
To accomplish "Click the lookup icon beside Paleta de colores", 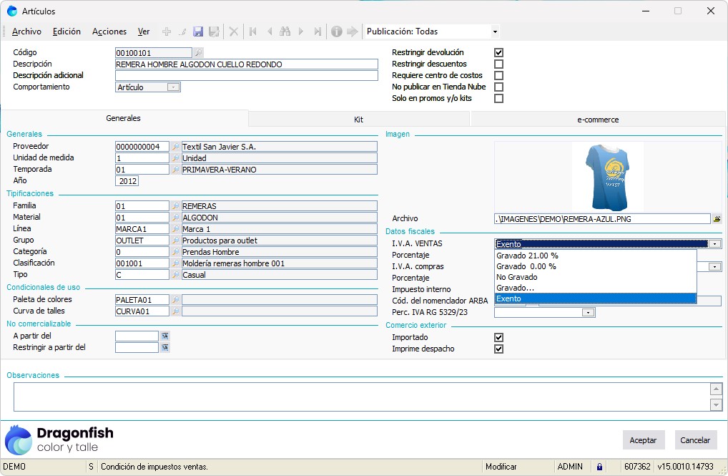I will point(175,300).
